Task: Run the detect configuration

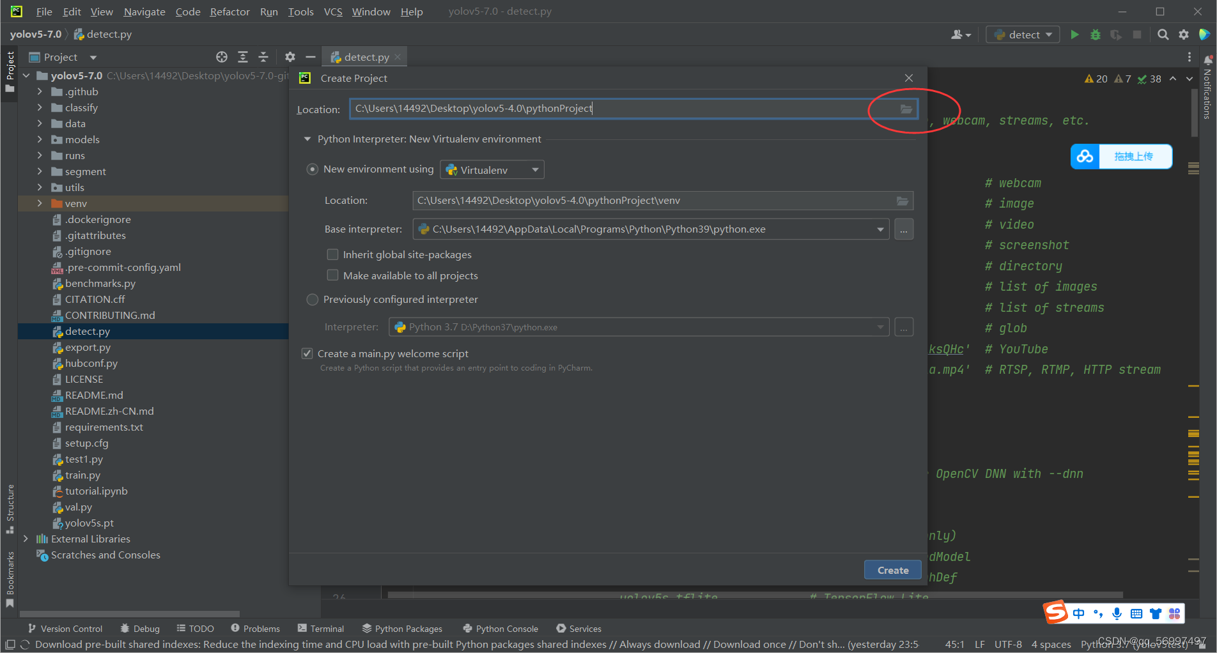Action: click(x=1074, y=35)
